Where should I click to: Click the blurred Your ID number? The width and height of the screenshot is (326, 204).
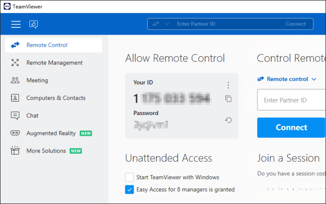click(x=172, y=98)
